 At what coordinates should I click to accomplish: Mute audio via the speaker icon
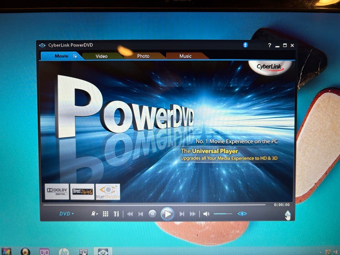pyautogui.click(x=206, y=214)
